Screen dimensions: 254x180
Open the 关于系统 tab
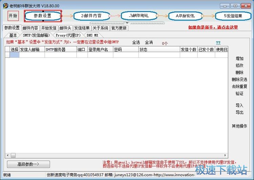pyautogui.click(x=101, y=28)
